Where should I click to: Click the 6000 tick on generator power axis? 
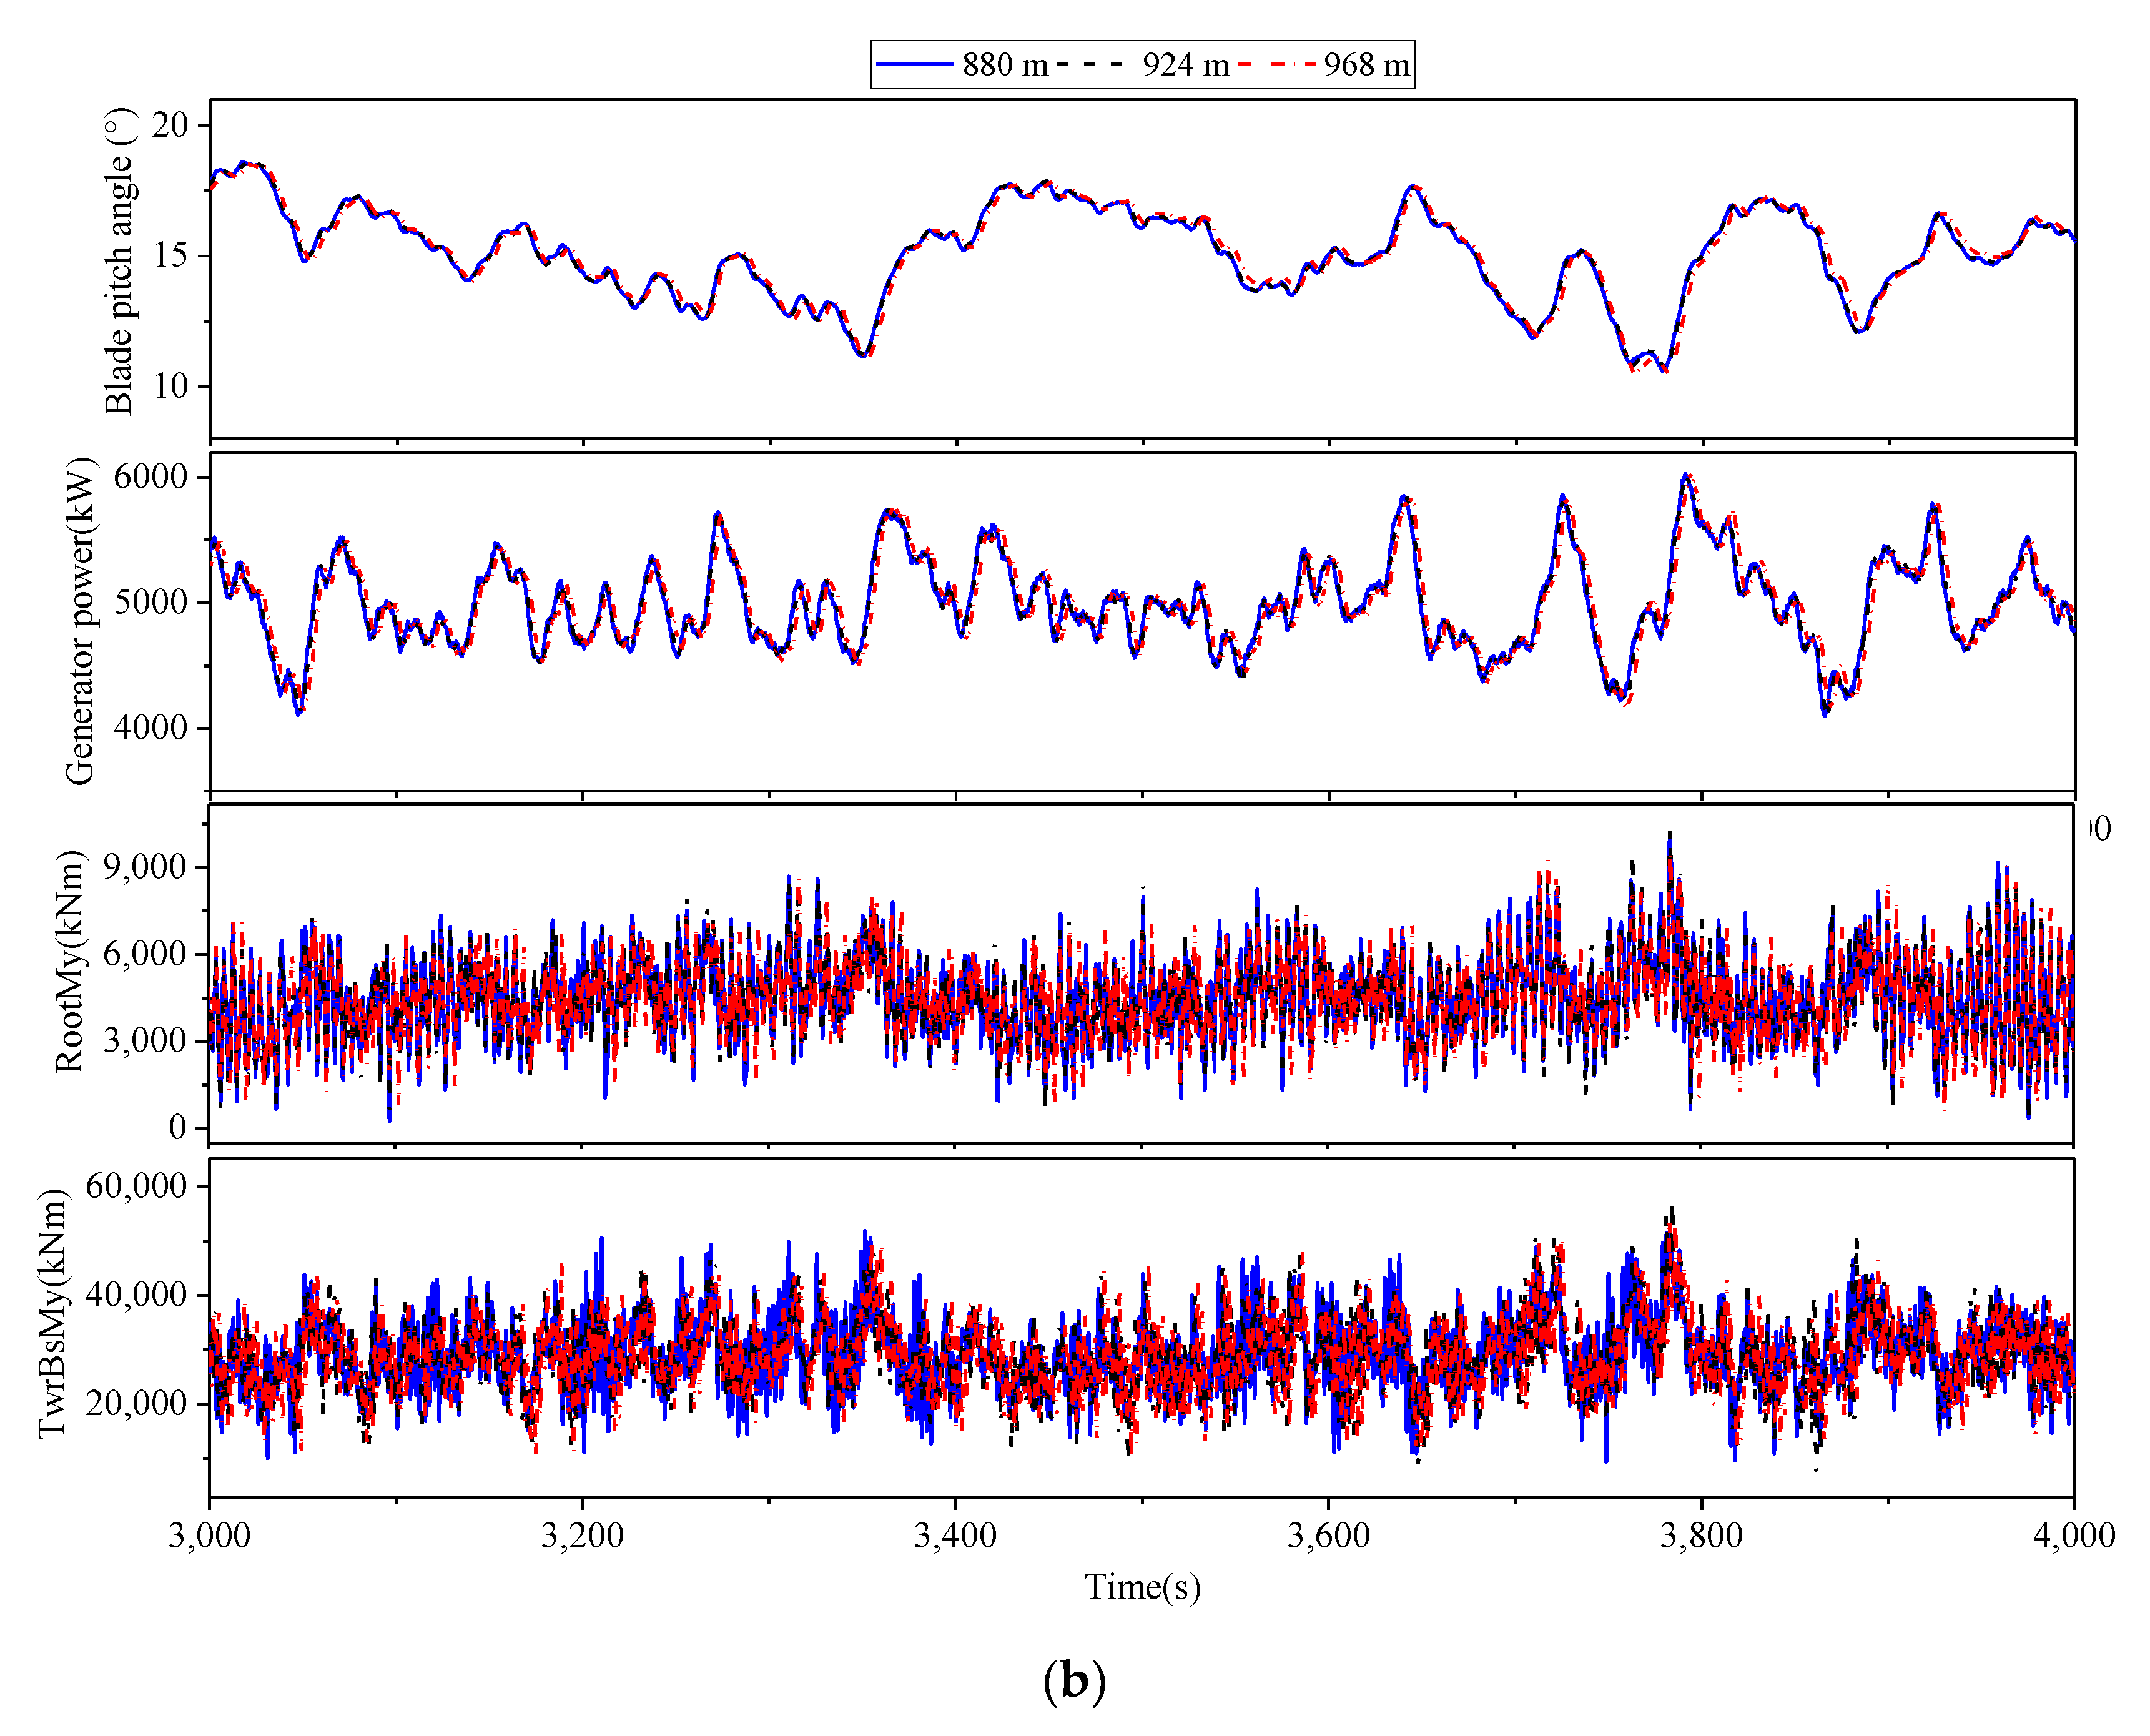150,477
